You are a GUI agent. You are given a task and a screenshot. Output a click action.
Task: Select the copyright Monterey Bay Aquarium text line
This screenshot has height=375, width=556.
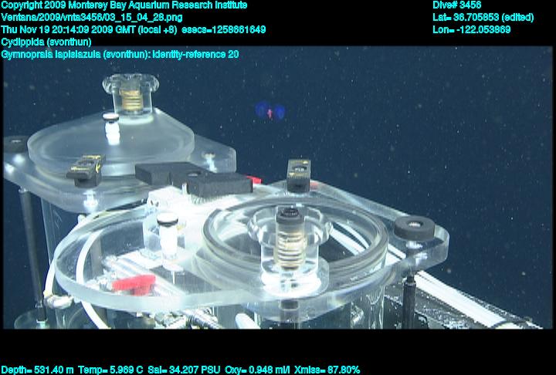tap(124, 5)
